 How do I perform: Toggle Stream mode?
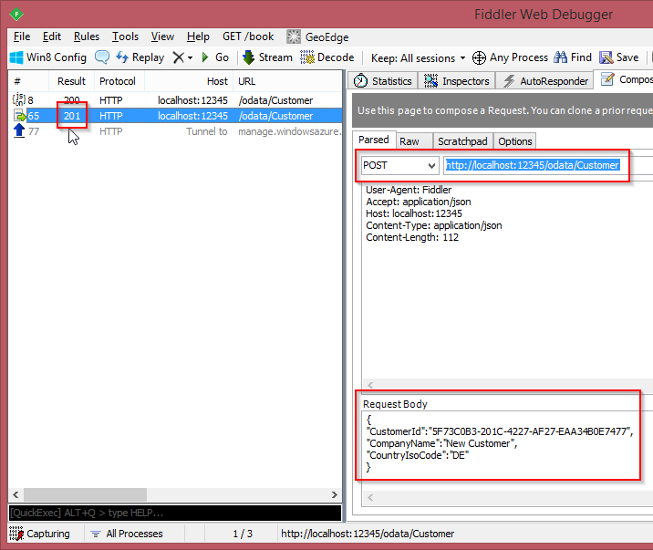[x=267, y=57]
